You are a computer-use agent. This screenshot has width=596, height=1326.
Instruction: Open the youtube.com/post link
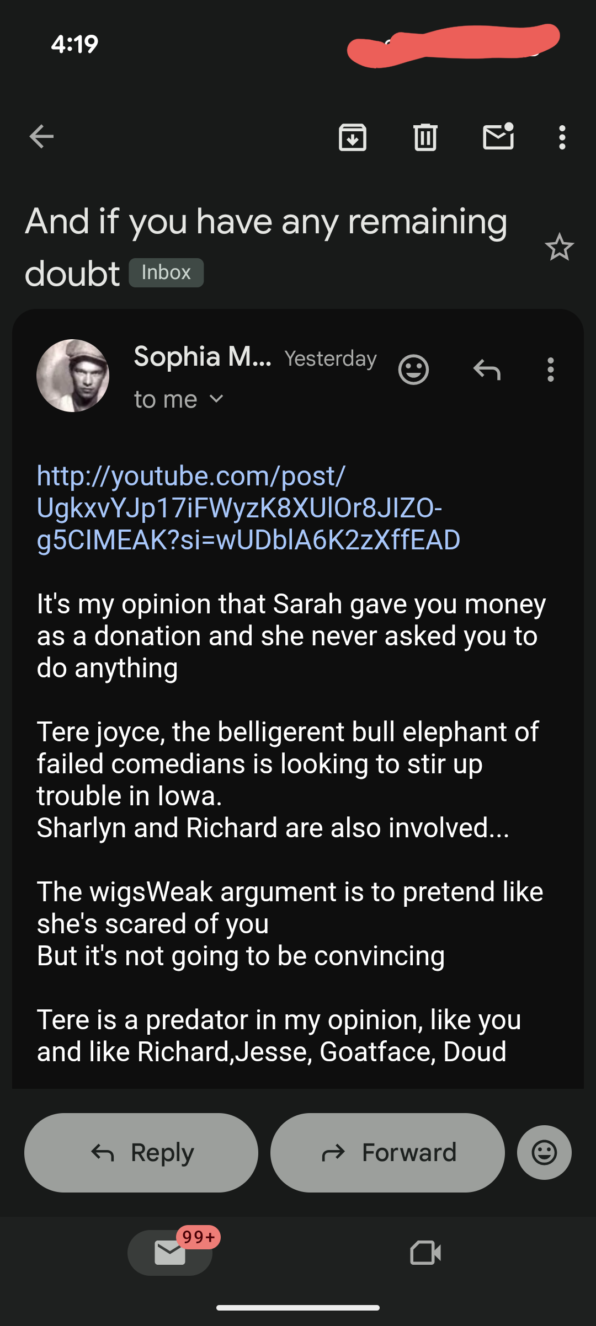click(248, 507)
